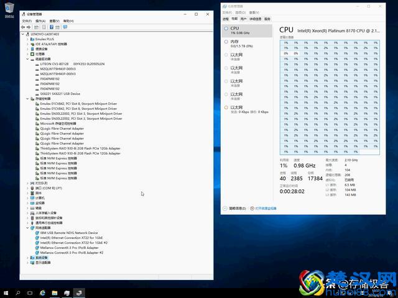Click the Windows Start button
Screen dimensions: 398x298
(6, 292)
